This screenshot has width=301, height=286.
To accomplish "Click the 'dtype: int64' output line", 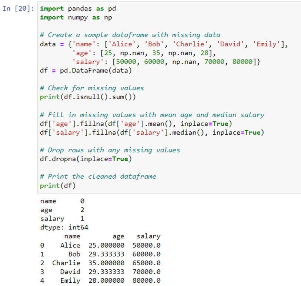I will pyautogui.click(x=64, y=228).
